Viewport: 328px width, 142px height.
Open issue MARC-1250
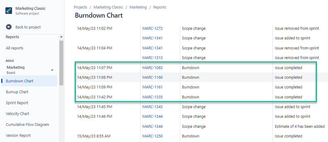point(152,136)
